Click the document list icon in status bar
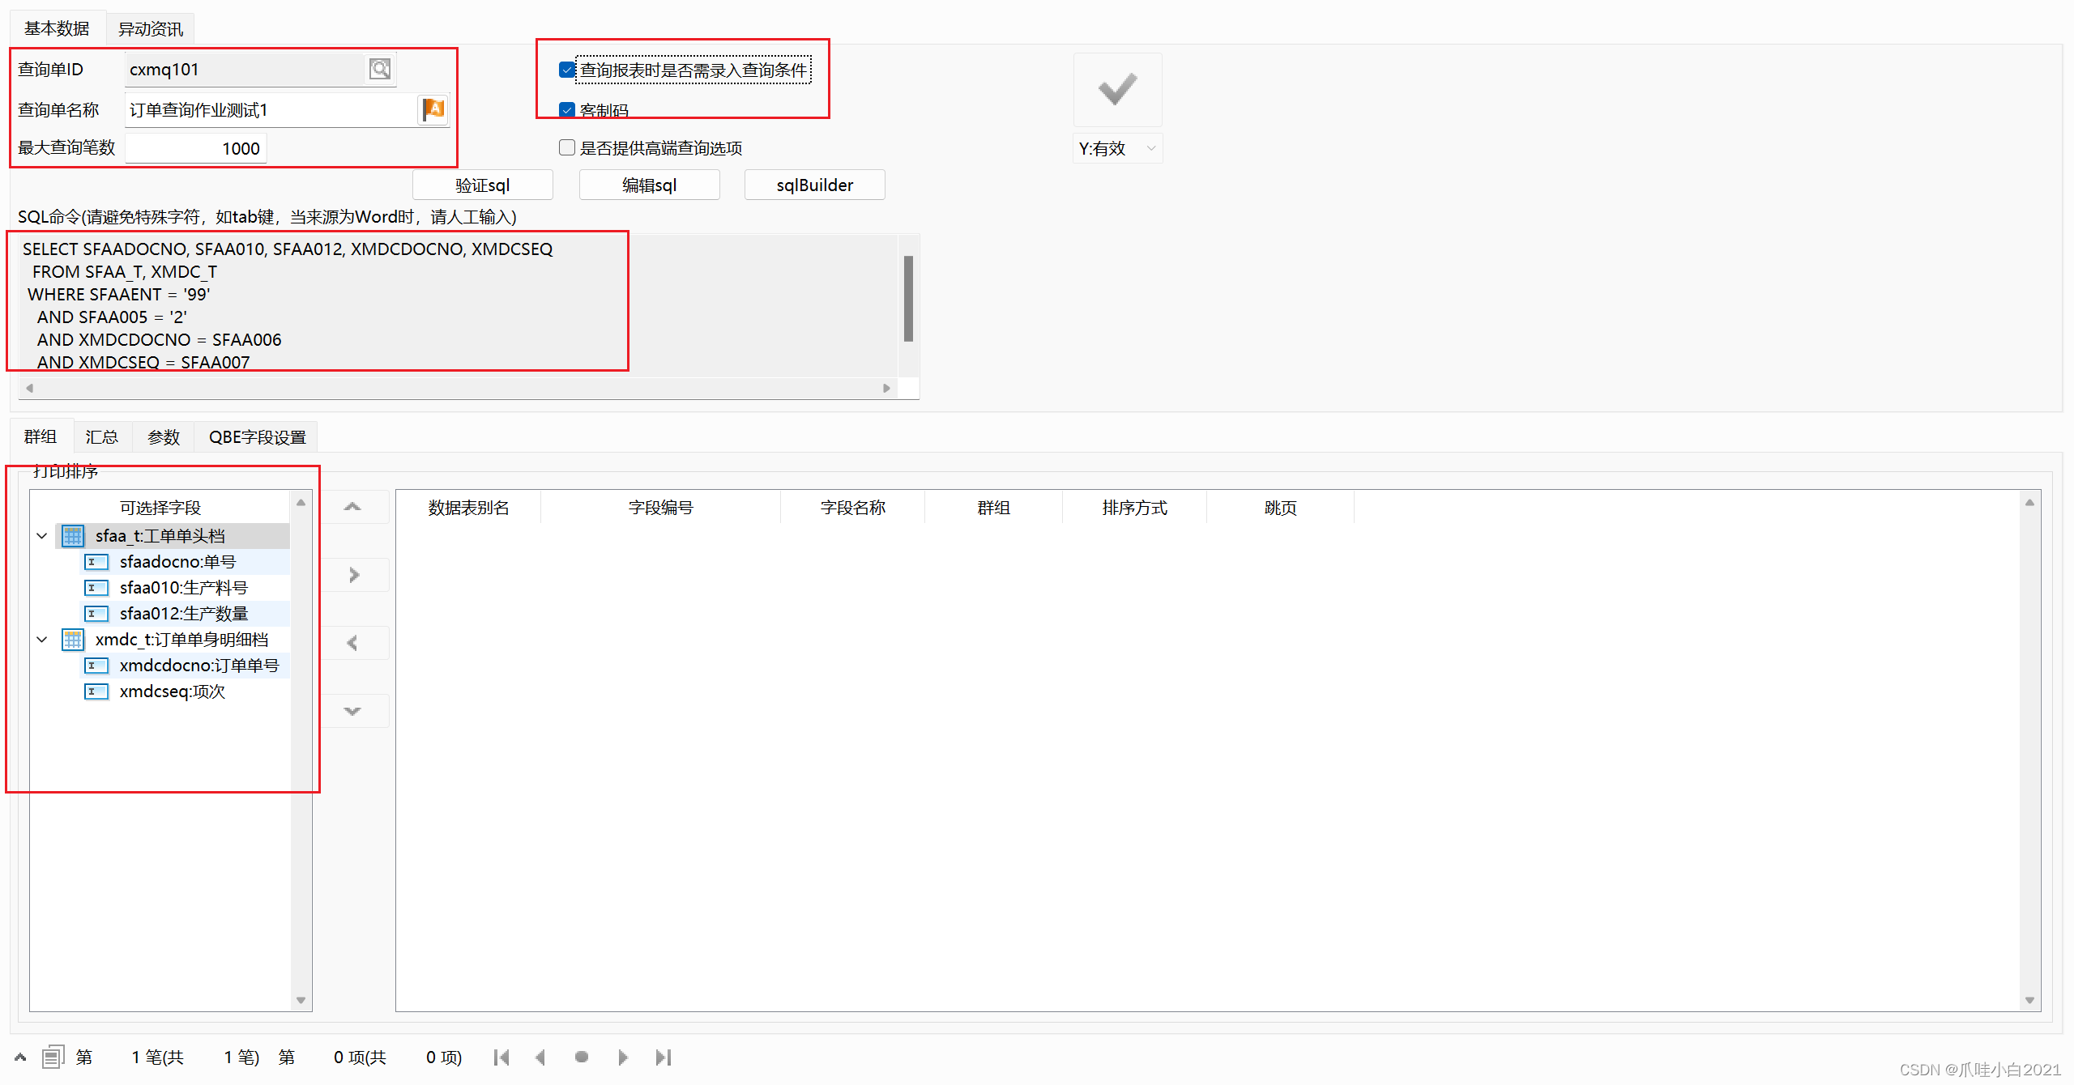 (53, 1057)
